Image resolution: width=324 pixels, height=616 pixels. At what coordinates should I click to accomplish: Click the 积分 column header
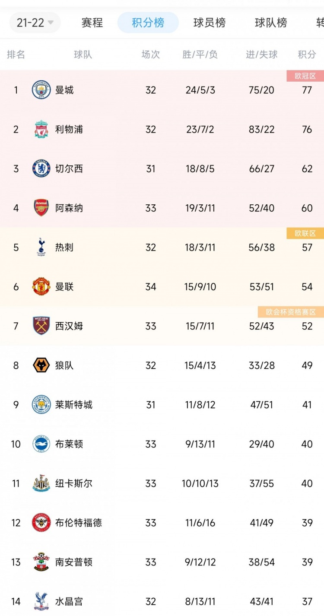tap(307, 54)
